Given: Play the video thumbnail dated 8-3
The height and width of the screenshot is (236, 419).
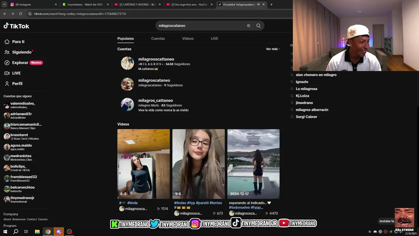Looking at the screenshot, I should tap(144, 164).
